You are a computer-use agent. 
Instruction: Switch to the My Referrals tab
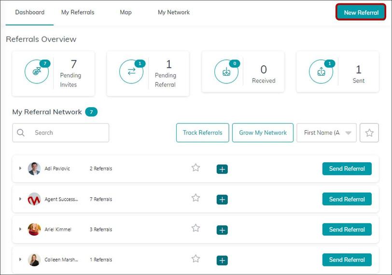(78, 13)
